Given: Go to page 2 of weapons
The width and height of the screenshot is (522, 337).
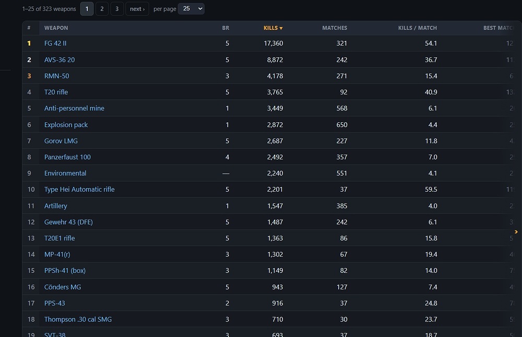Looking at the screenshot, I should pyautogui.click(x=102, y=9).
